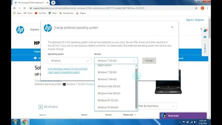Open a new browser tab
Screen dimensions: 222x125
[53, 2]
